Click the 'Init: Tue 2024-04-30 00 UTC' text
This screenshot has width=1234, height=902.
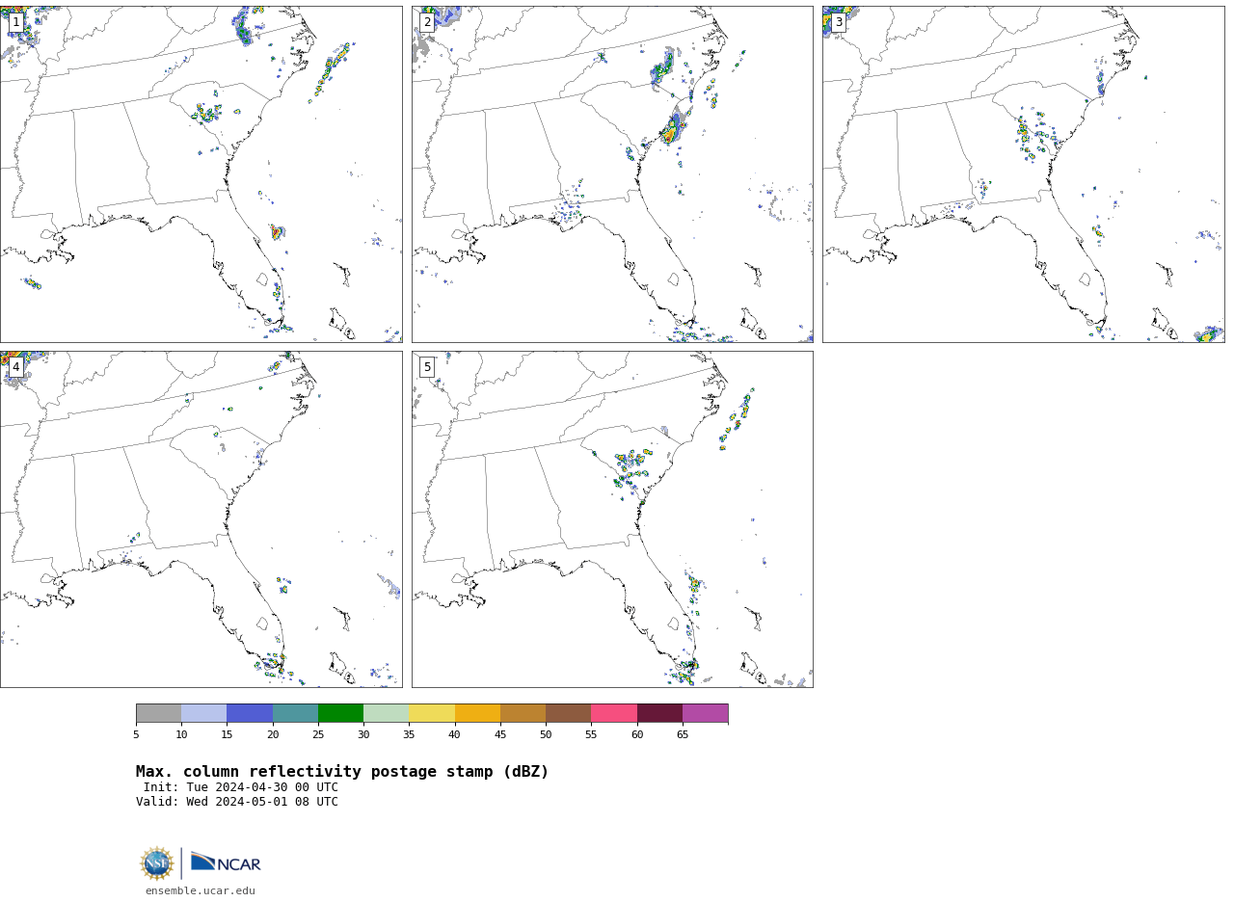point(241,787)
